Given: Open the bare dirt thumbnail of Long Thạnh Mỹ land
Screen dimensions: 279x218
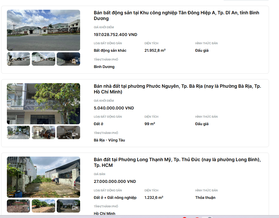Looking at the screenshot, I should (x=18, y=206).
